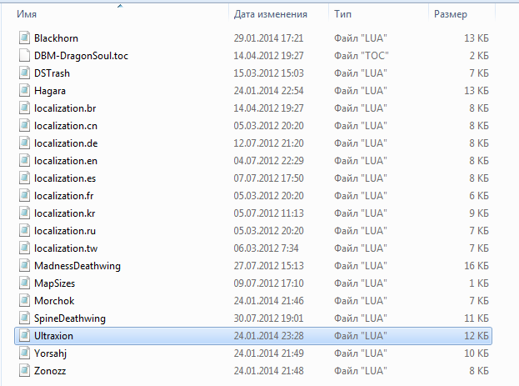Select the SpineDeathwing file icon
Image resolution: width=519 pixels, height=386 pixels.
click(24, 318)
